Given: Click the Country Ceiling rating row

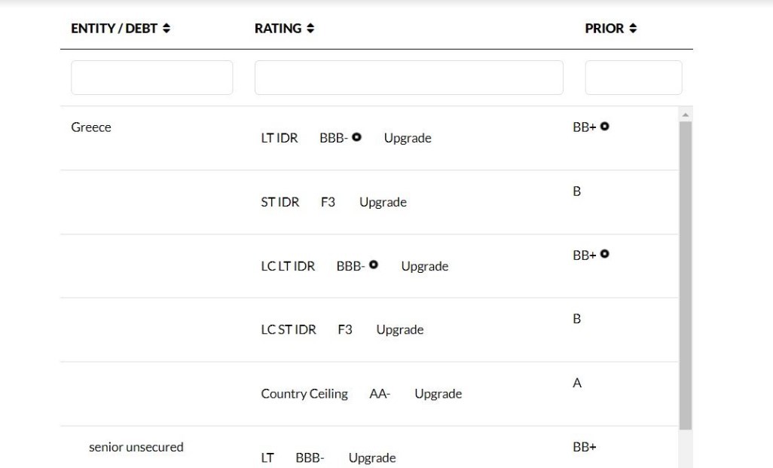Looking at the screenshot, I should tap(361, 394).
